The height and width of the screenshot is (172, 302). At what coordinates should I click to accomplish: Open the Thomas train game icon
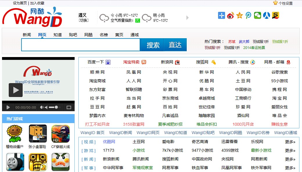pos(15,162)
